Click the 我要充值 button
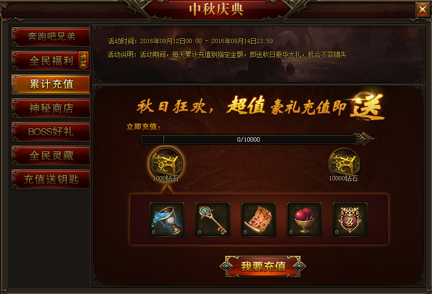Image resolution: width=432 pixels, height=294 pixels. [263, 266]
